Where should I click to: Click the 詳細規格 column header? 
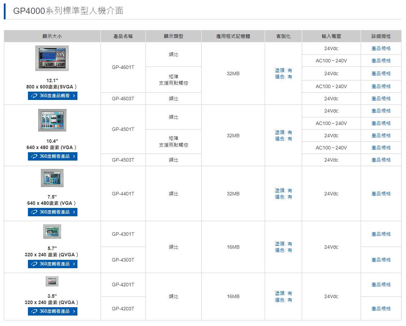point(381,36)
